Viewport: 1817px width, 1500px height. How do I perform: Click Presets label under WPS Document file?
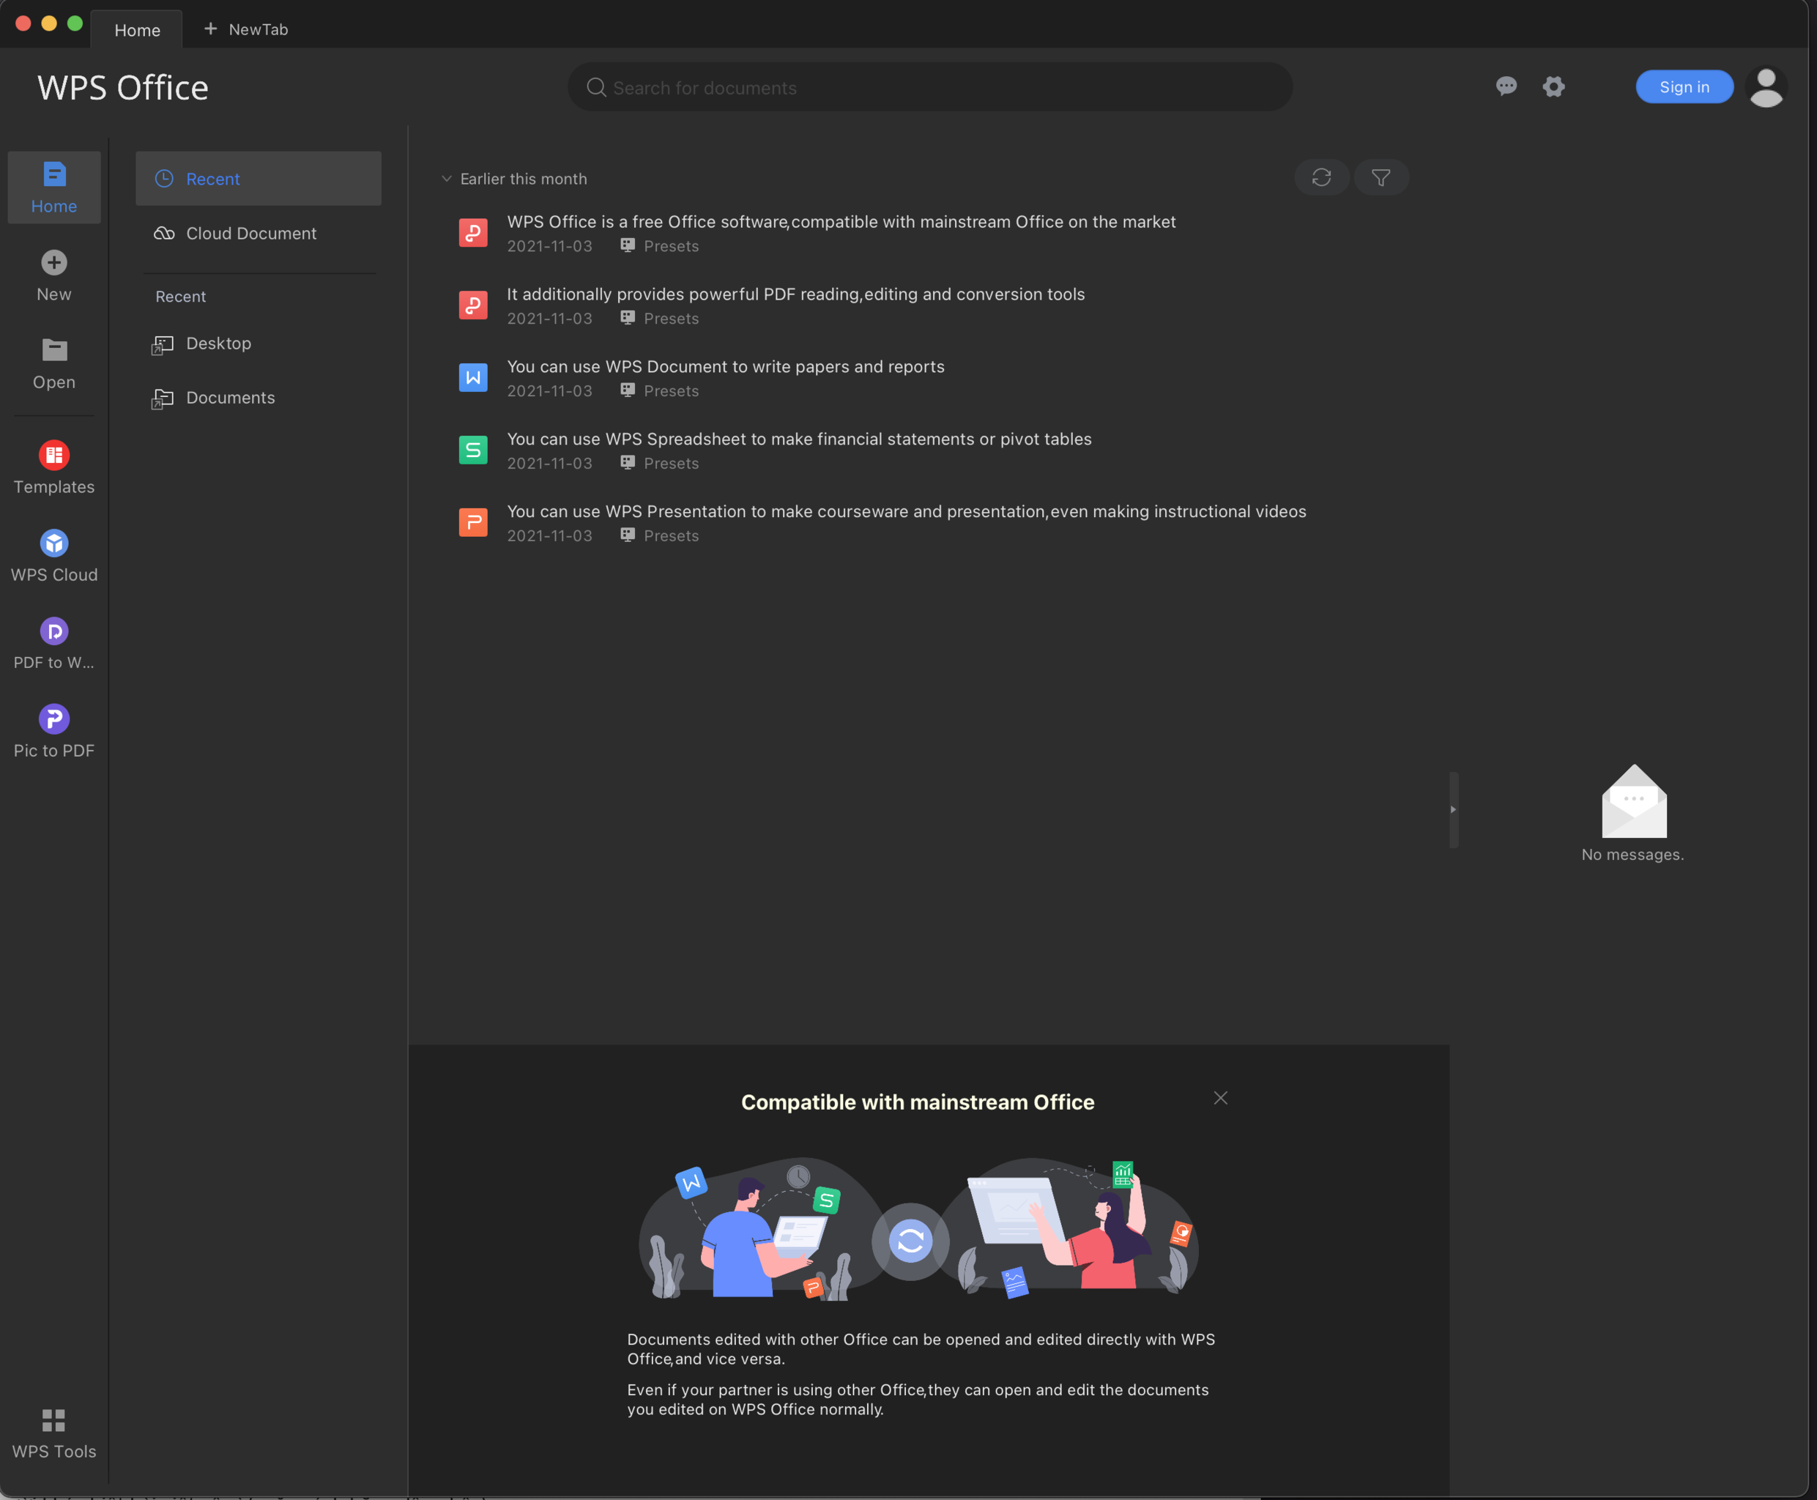[x=672, y=390]
